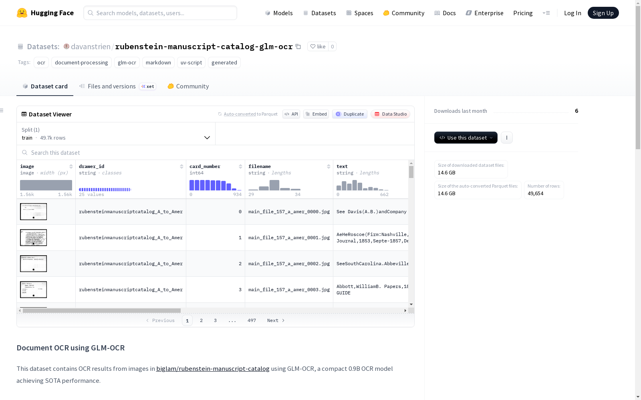Click the filename lengths histogram

click(x=274, y=185)
